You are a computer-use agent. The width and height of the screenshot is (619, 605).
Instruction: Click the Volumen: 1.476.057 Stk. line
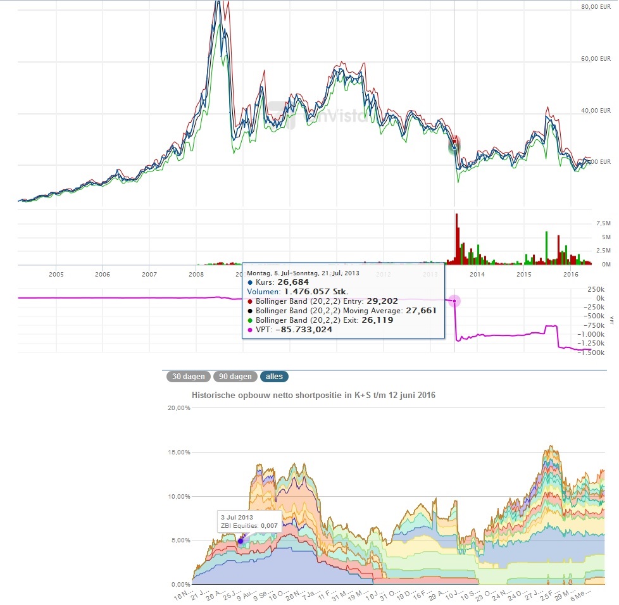tap(297, 292)
